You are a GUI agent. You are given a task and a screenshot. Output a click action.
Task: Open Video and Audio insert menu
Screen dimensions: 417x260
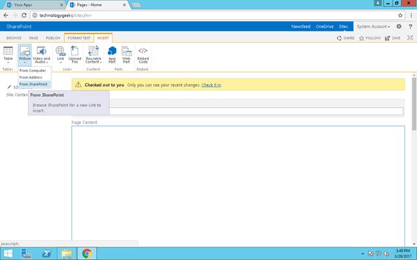tap(41, 55)
